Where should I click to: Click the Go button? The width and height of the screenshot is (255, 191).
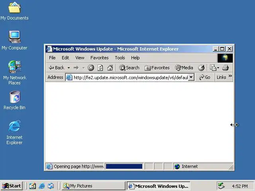coord(204,77)
